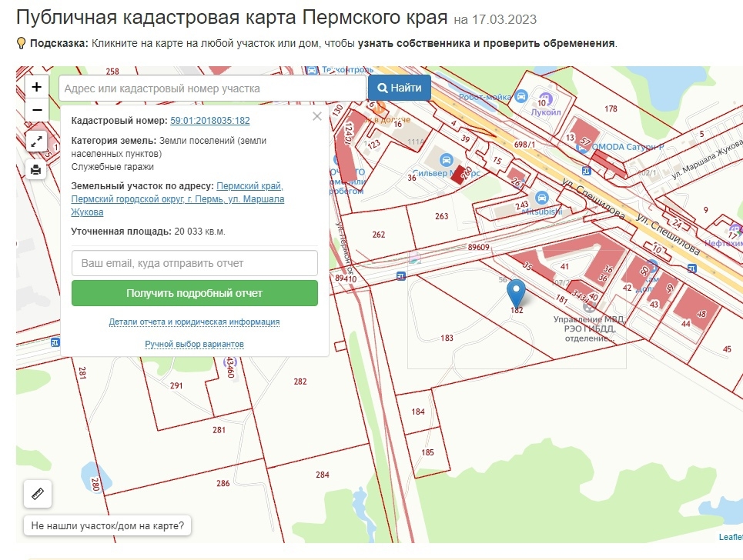Focus the address or cadastral number field

[213, 88]
